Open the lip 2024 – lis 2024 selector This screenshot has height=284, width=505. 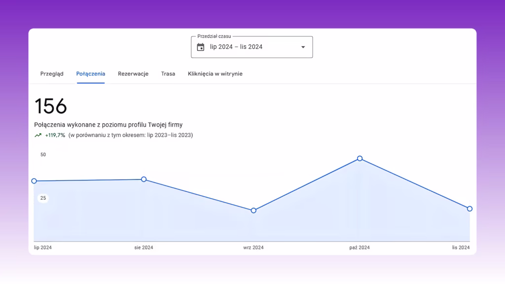252,47
